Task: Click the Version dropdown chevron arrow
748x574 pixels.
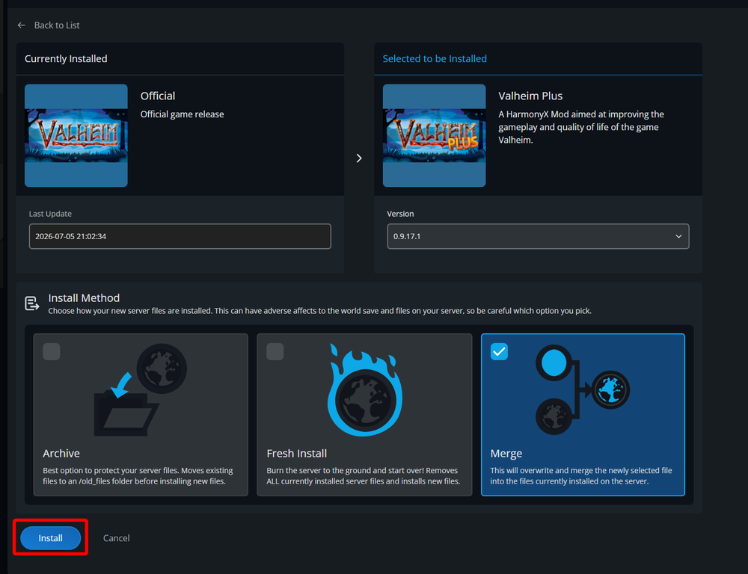Action: [678, 236]
